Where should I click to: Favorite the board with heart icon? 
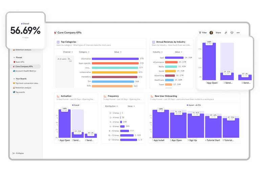pyautogui.click(x=232, y=33)
